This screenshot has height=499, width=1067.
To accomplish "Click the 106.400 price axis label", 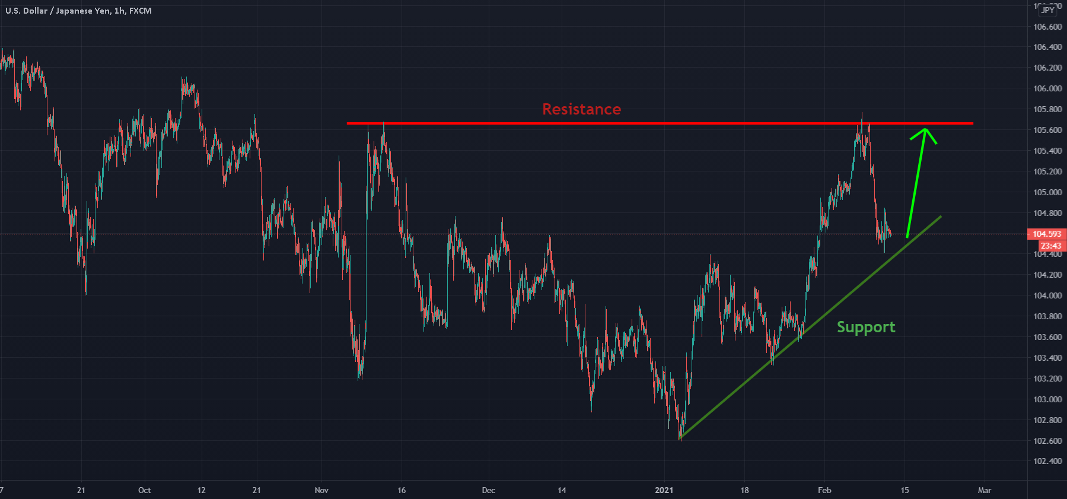I will pyautogui.click(x=1047, y=47).
